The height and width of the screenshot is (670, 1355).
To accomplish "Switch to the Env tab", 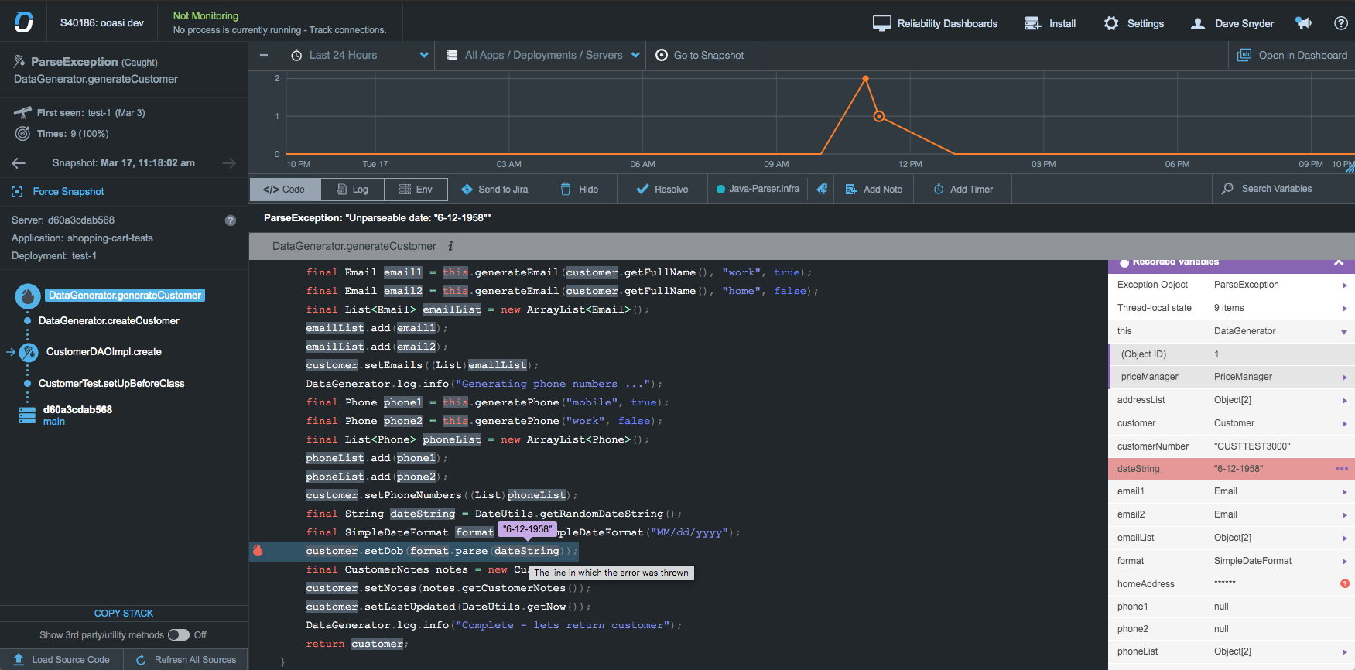I will tap(416, 190).
